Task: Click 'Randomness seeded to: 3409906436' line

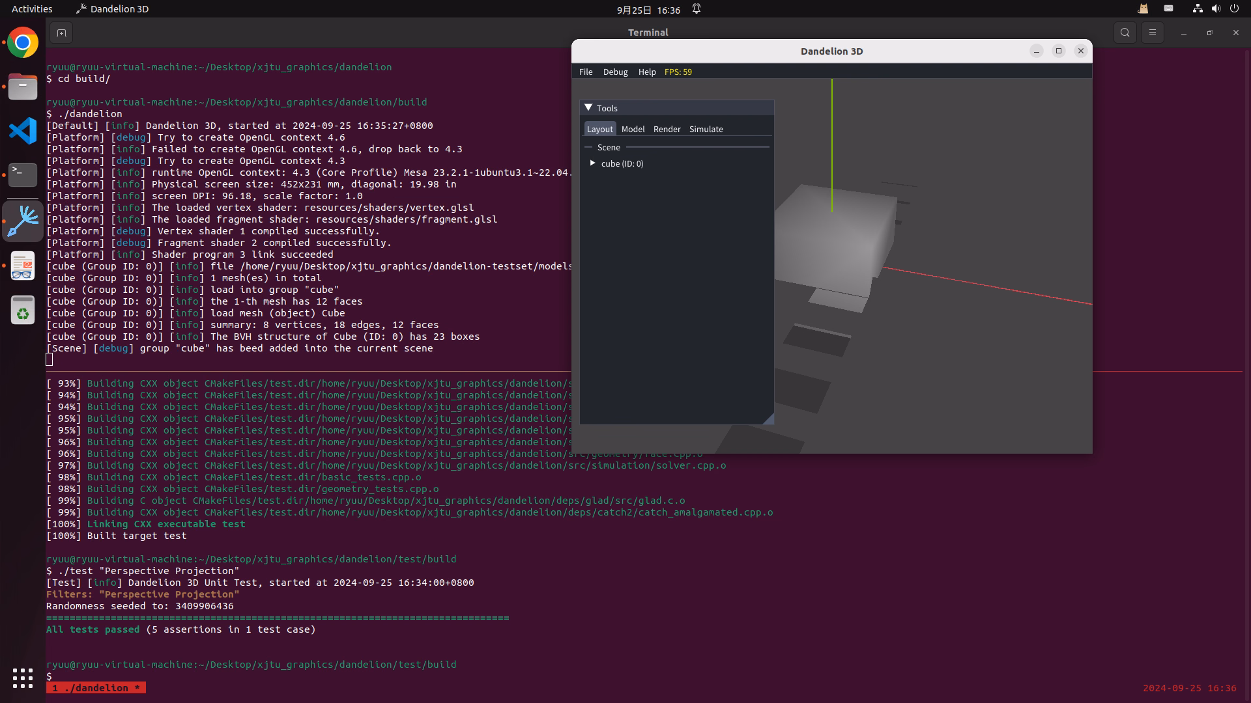Action: pos(139,606)
